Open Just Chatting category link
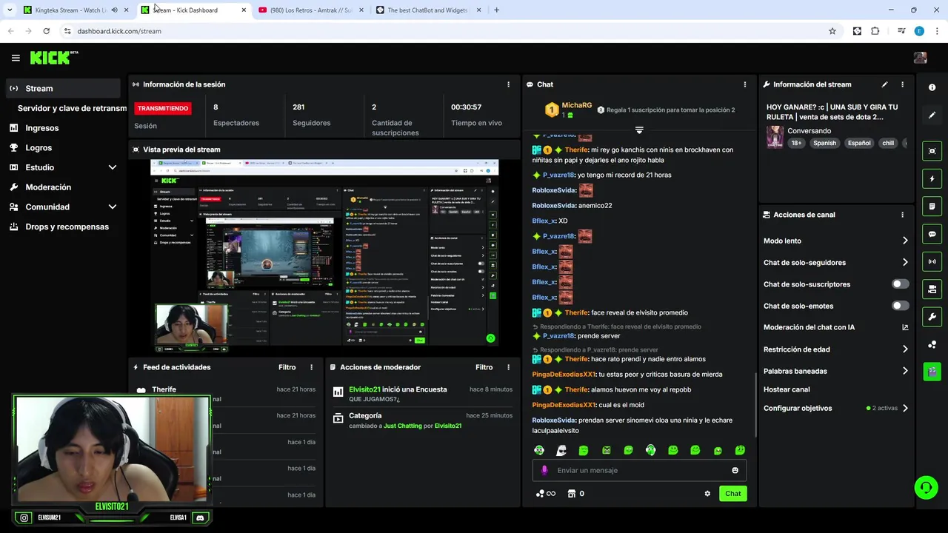Screen dimensions: 948x533 tap(402, 426)
